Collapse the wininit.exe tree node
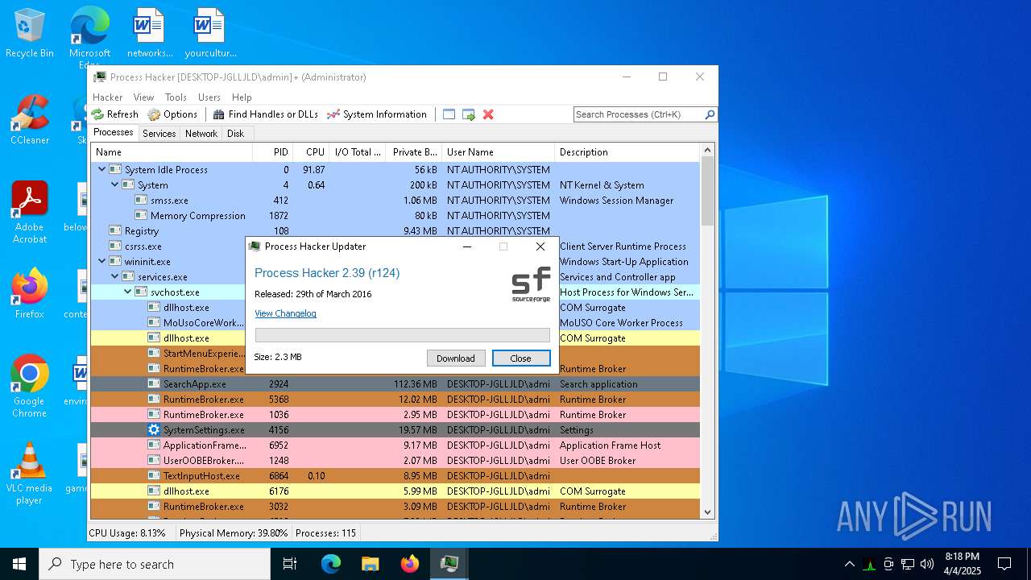Screen dimensions: 1031x580 click(101, 261)
